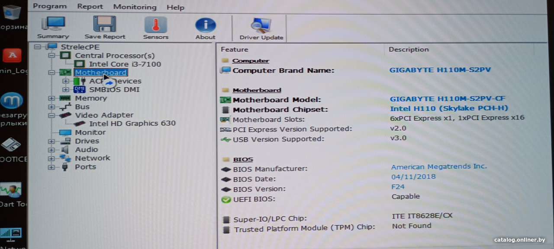The height and width of the screenshot is (249, 554).
Task: Click ITE IT8628E/CX value
Action: 422,215
